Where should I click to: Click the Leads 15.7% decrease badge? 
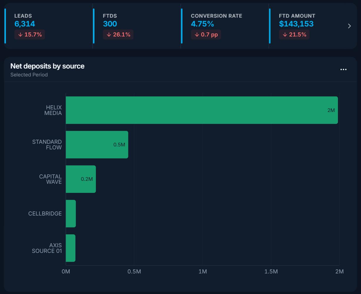(x=30, y=34)
